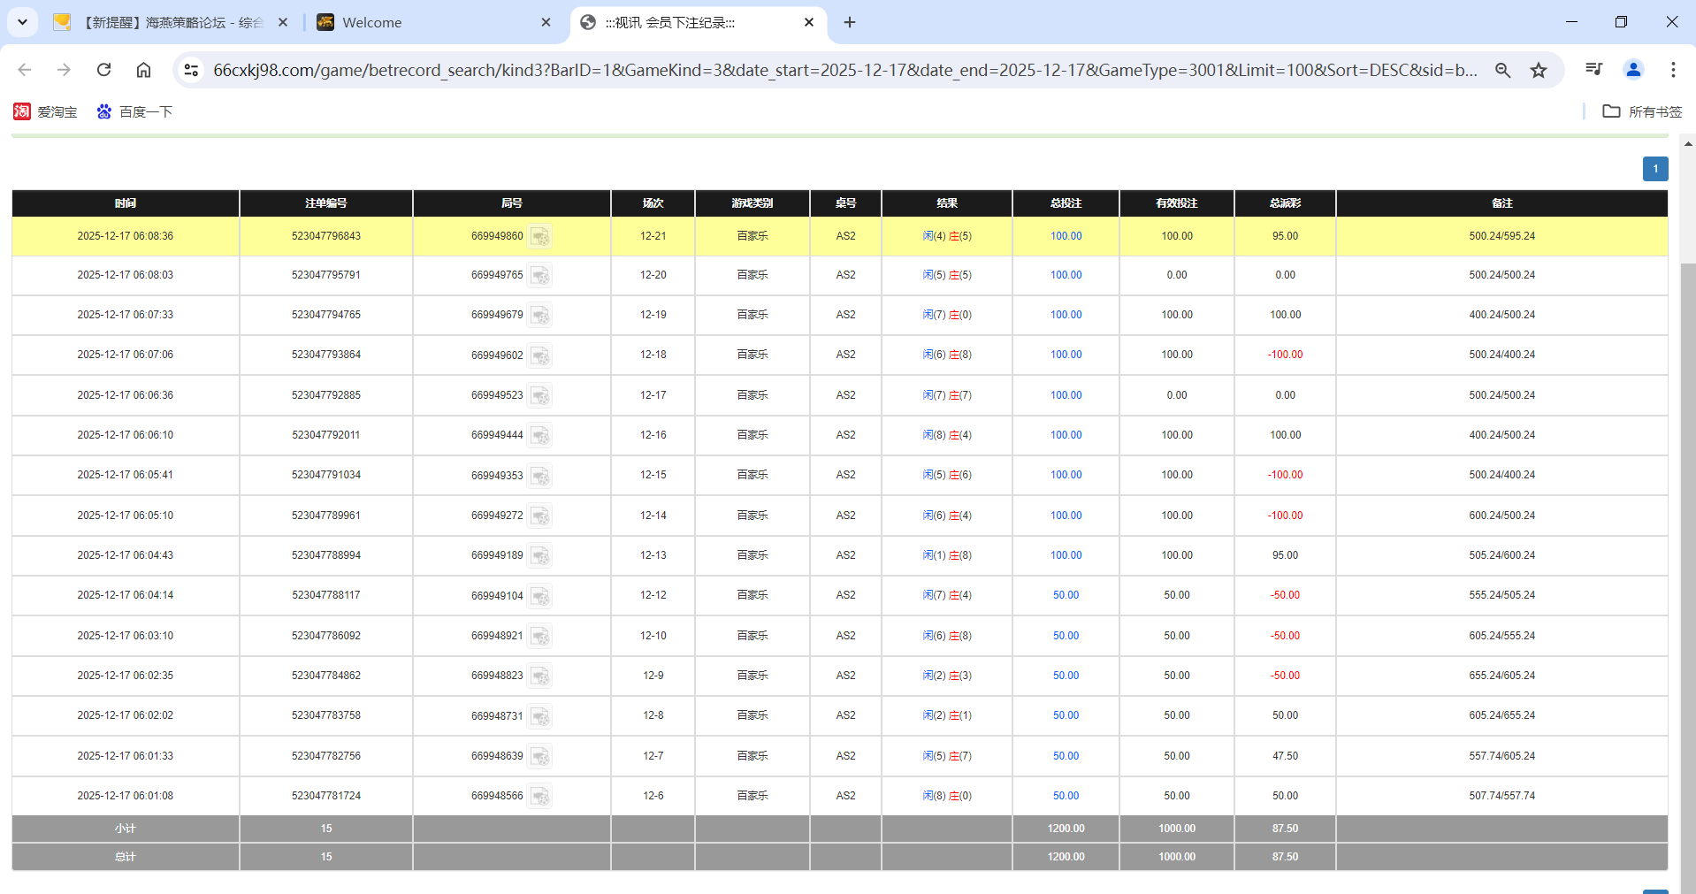
Task: Go to browser home page icon
Action: 143,70
